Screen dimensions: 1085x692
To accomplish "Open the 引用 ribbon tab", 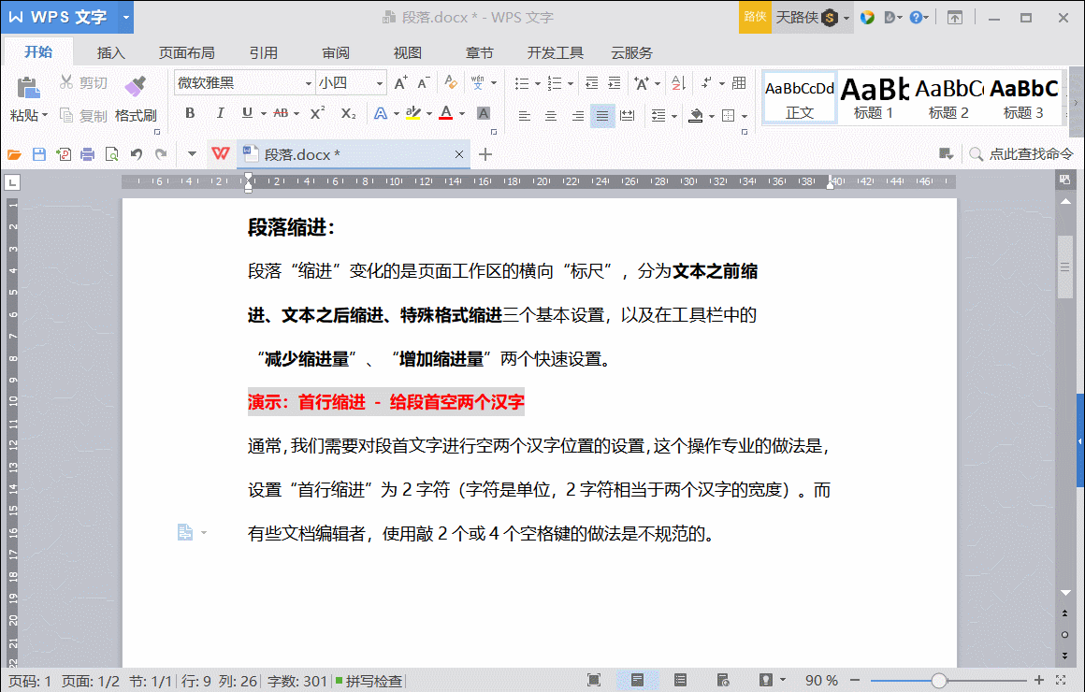I will point(263,52).
